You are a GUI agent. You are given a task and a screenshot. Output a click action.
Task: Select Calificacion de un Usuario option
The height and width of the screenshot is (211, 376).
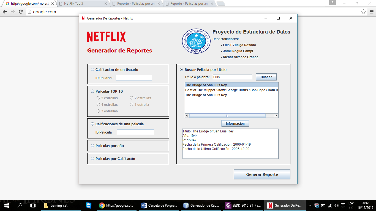tap(92, 70)
